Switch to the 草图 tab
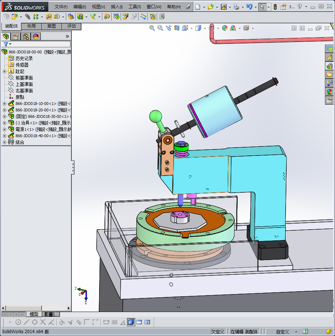 [x=52, y=26]
